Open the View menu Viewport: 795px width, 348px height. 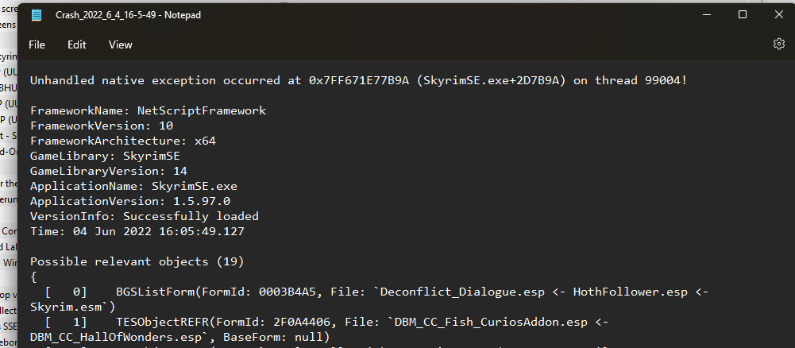120,44
